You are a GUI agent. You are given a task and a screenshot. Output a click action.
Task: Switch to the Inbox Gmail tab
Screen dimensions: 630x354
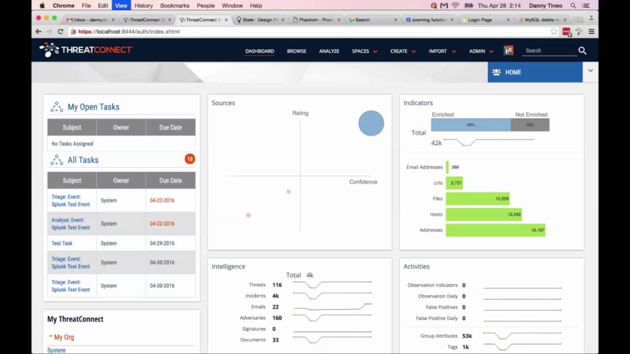pyautogui.click(x=91, y=20)
